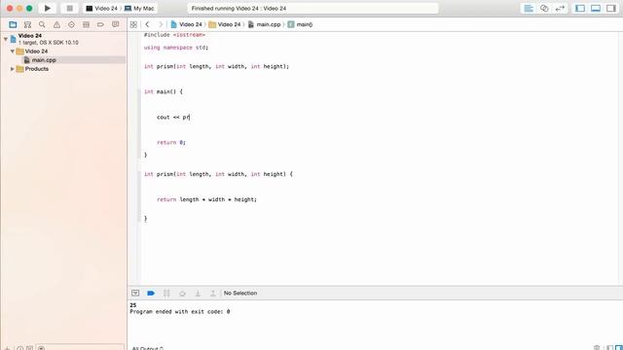Click the Pause program execution button
The height and width of the screenshot is (350, 623).
pos(166,294)
